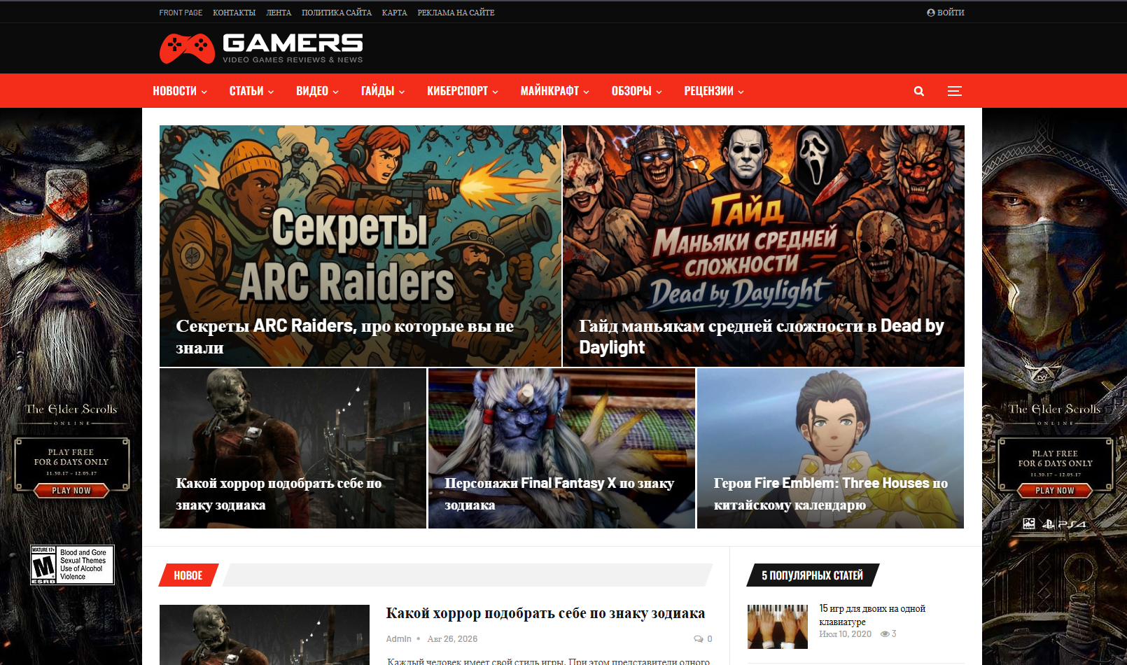Open the horror by zodiac sign tile headline

click(x=279, y=494)
